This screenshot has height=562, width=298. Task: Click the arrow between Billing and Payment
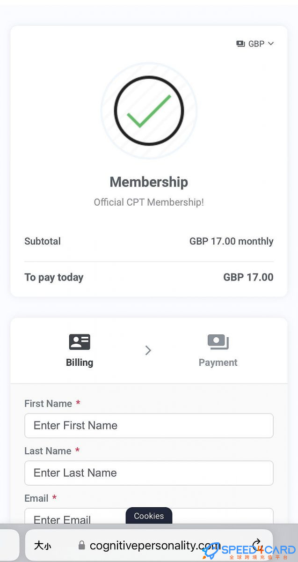(x=148, y=350)
